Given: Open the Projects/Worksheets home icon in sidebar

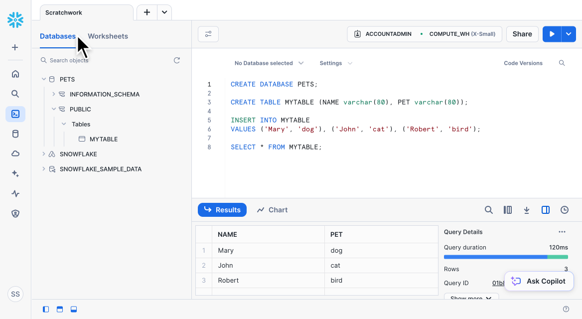Looking at the screenshot, I should pyautogui.click(x=15, y=73).
